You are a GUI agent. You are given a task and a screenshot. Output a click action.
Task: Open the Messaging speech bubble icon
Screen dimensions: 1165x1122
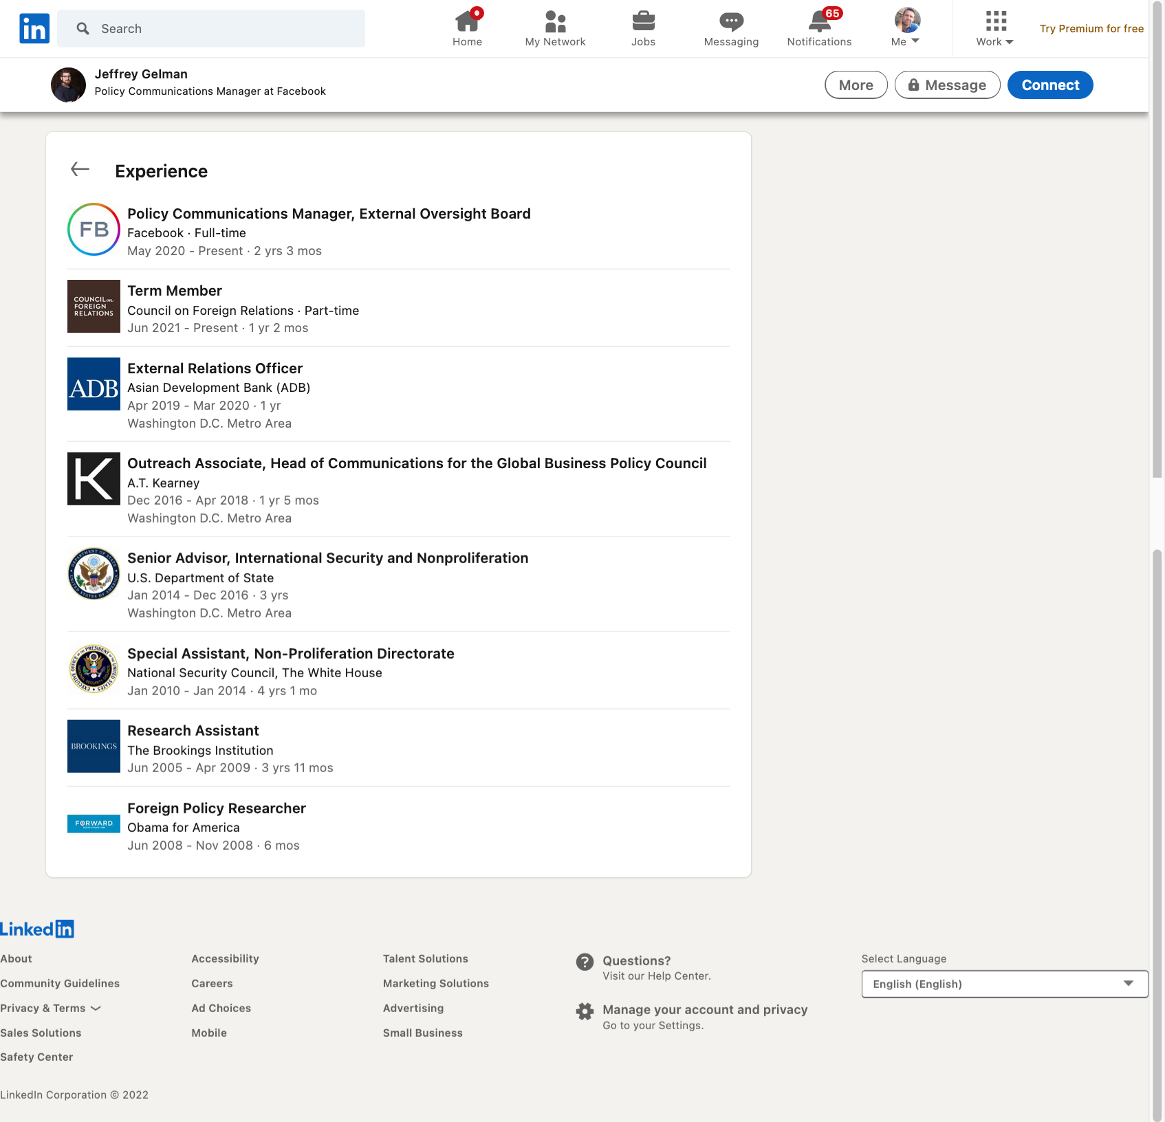tap(731, 21)
